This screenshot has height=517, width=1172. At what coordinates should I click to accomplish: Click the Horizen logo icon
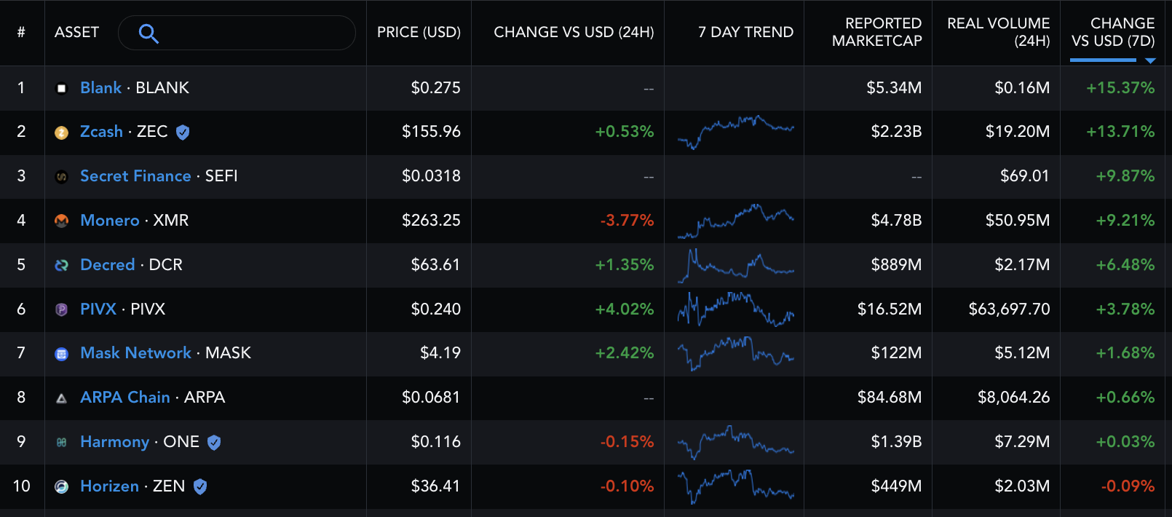click(x=62, y=486)
